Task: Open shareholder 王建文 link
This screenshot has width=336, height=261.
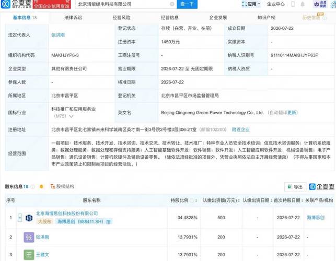Action: pyautogui.click(x=42, y=255)
